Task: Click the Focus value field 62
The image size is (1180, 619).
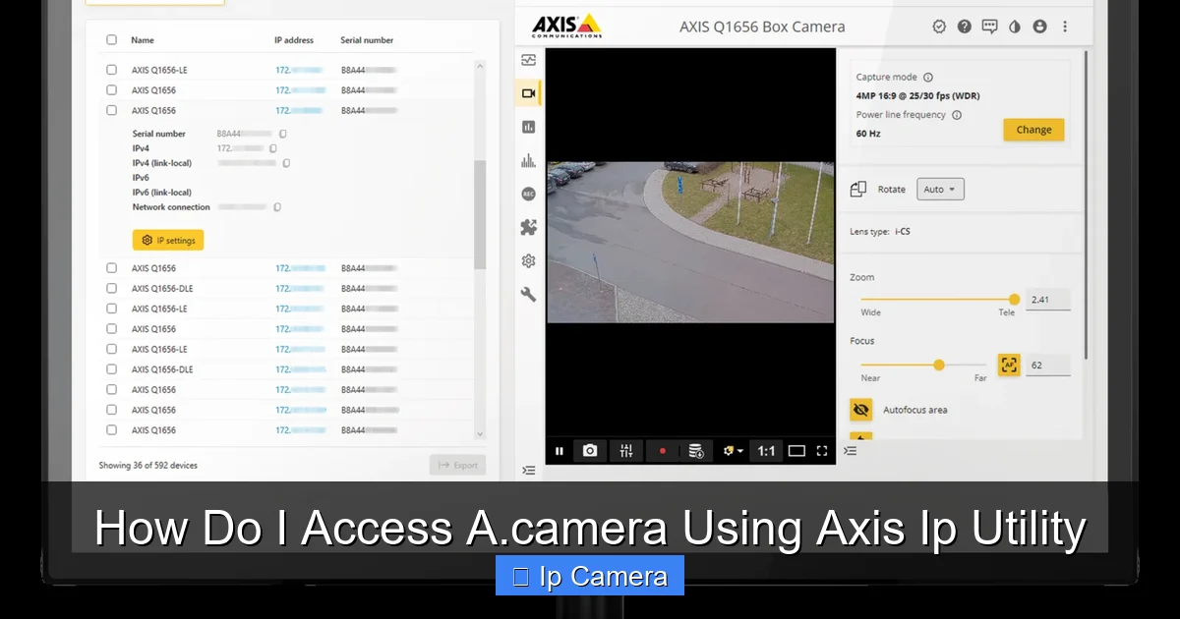Action: 1048,365
